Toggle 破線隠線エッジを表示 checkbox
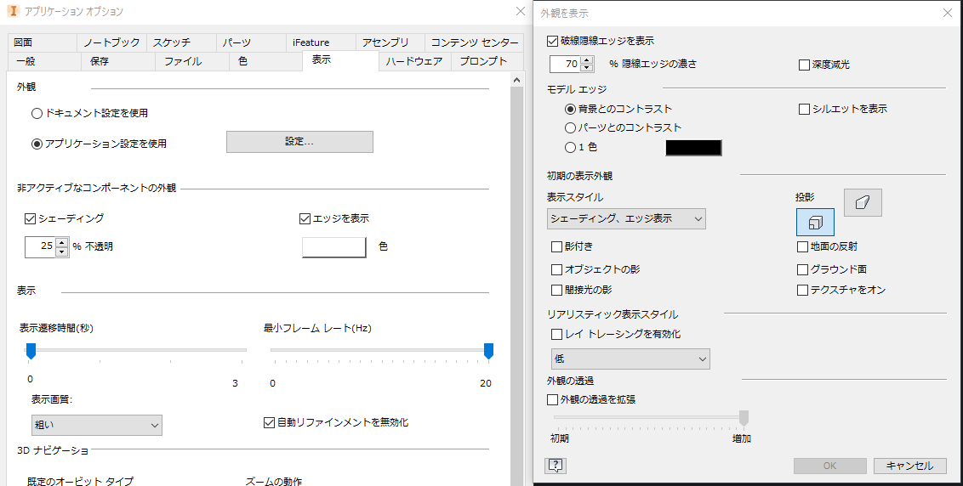 pyautogui.click(x=552, y=41)
